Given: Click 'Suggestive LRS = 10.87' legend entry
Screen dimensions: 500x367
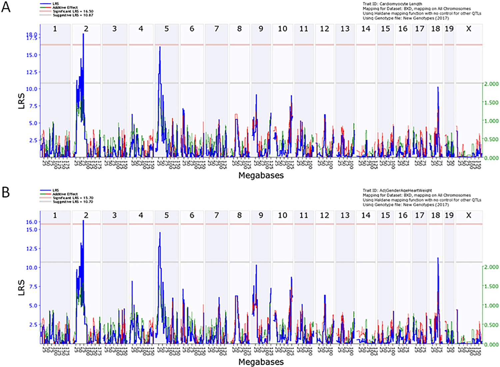Looking at the screenshot, I should point(73,15).
